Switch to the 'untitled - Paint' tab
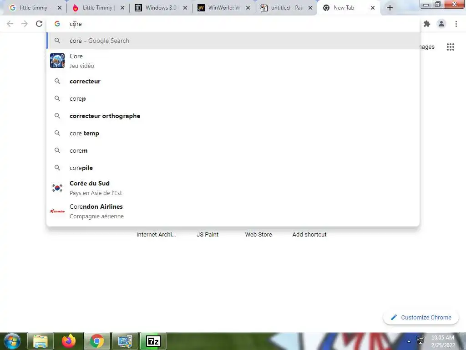 [x=286, y=8]
